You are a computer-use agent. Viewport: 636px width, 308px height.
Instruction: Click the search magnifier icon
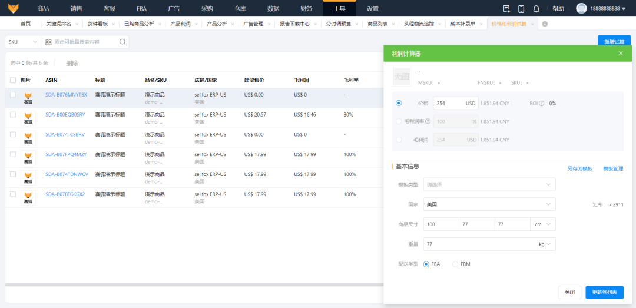(122, 42)
